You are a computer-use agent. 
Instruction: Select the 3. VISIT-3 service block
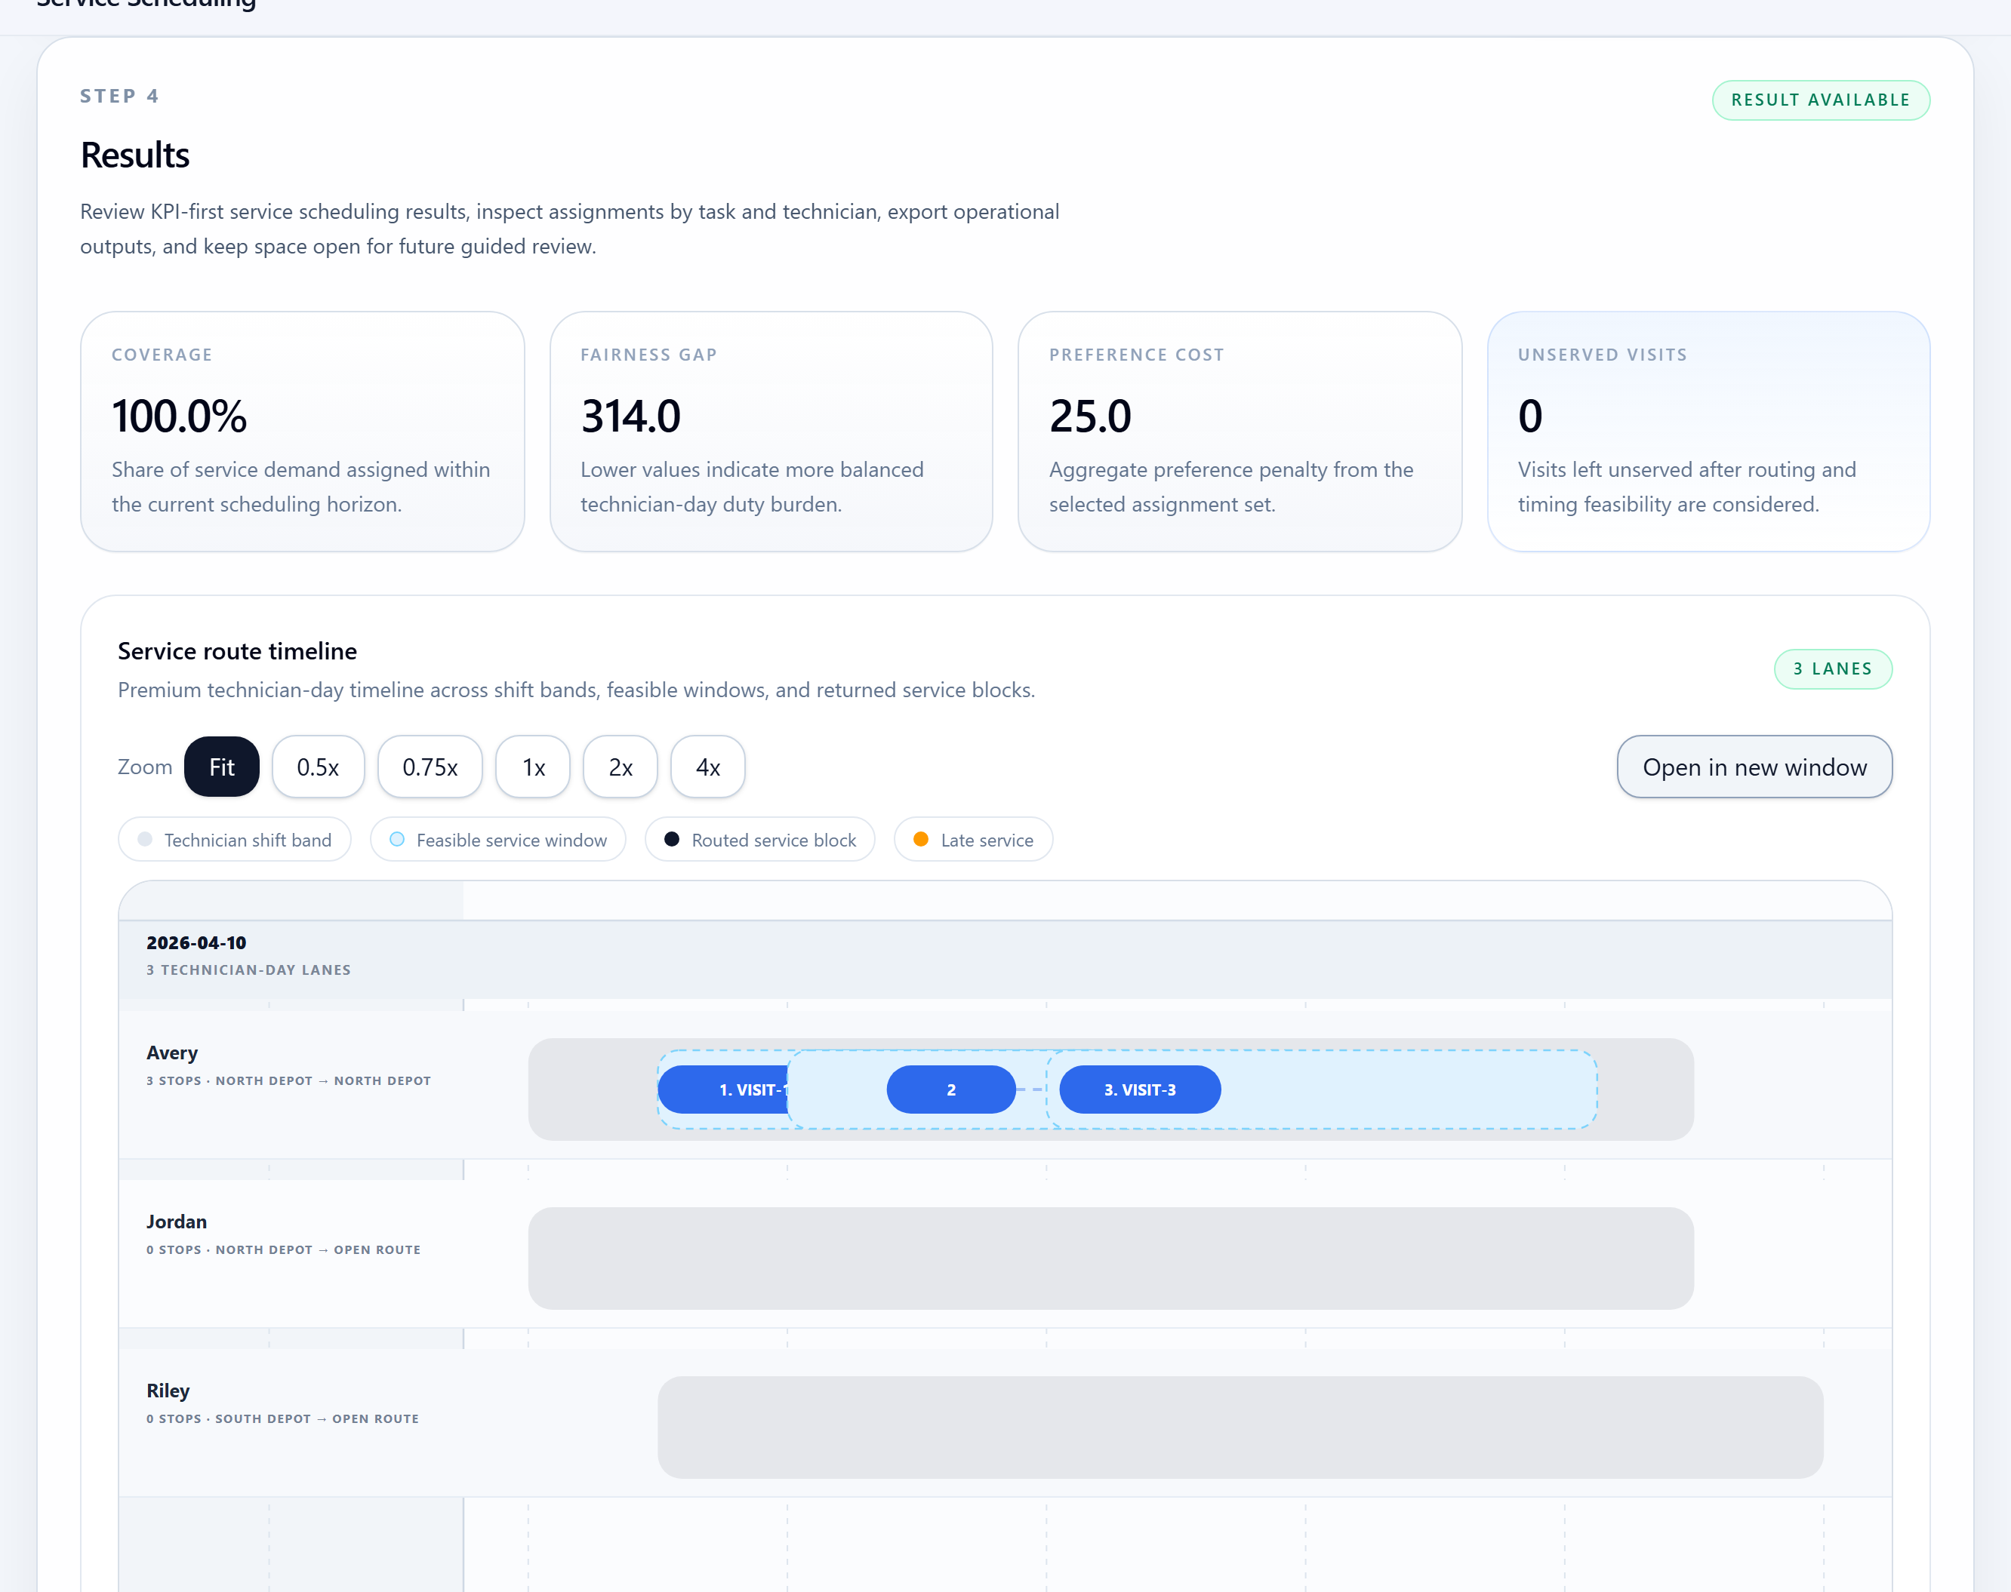1140,1090
